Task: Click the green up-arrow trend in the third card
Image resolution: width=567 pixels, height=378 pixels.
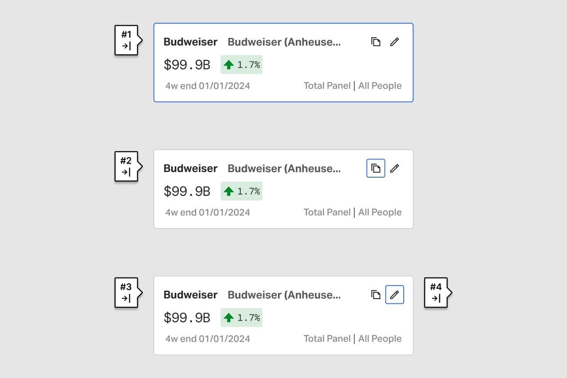Action: tap(229, 317)
